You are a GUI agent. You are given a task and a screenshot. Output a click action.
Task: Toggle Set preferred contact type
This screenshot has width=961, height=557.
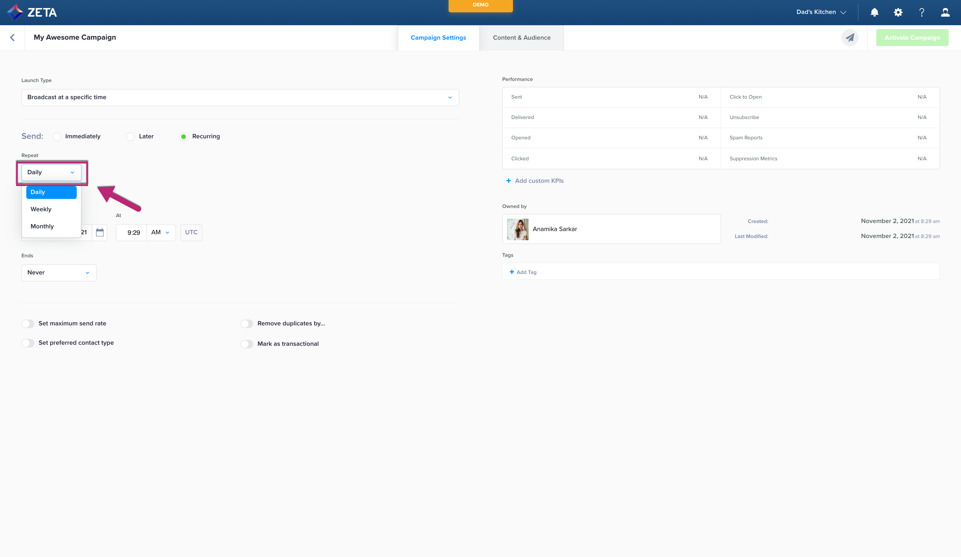pos(28,343)
